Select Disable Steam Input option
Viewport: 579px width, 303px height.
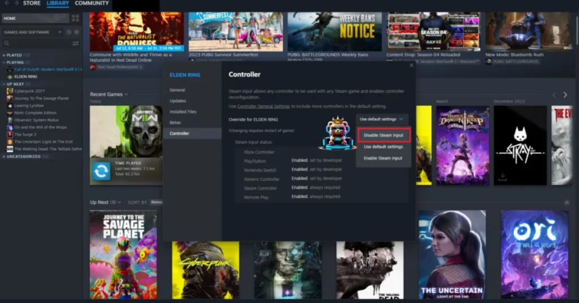click(x=383, y=135)
